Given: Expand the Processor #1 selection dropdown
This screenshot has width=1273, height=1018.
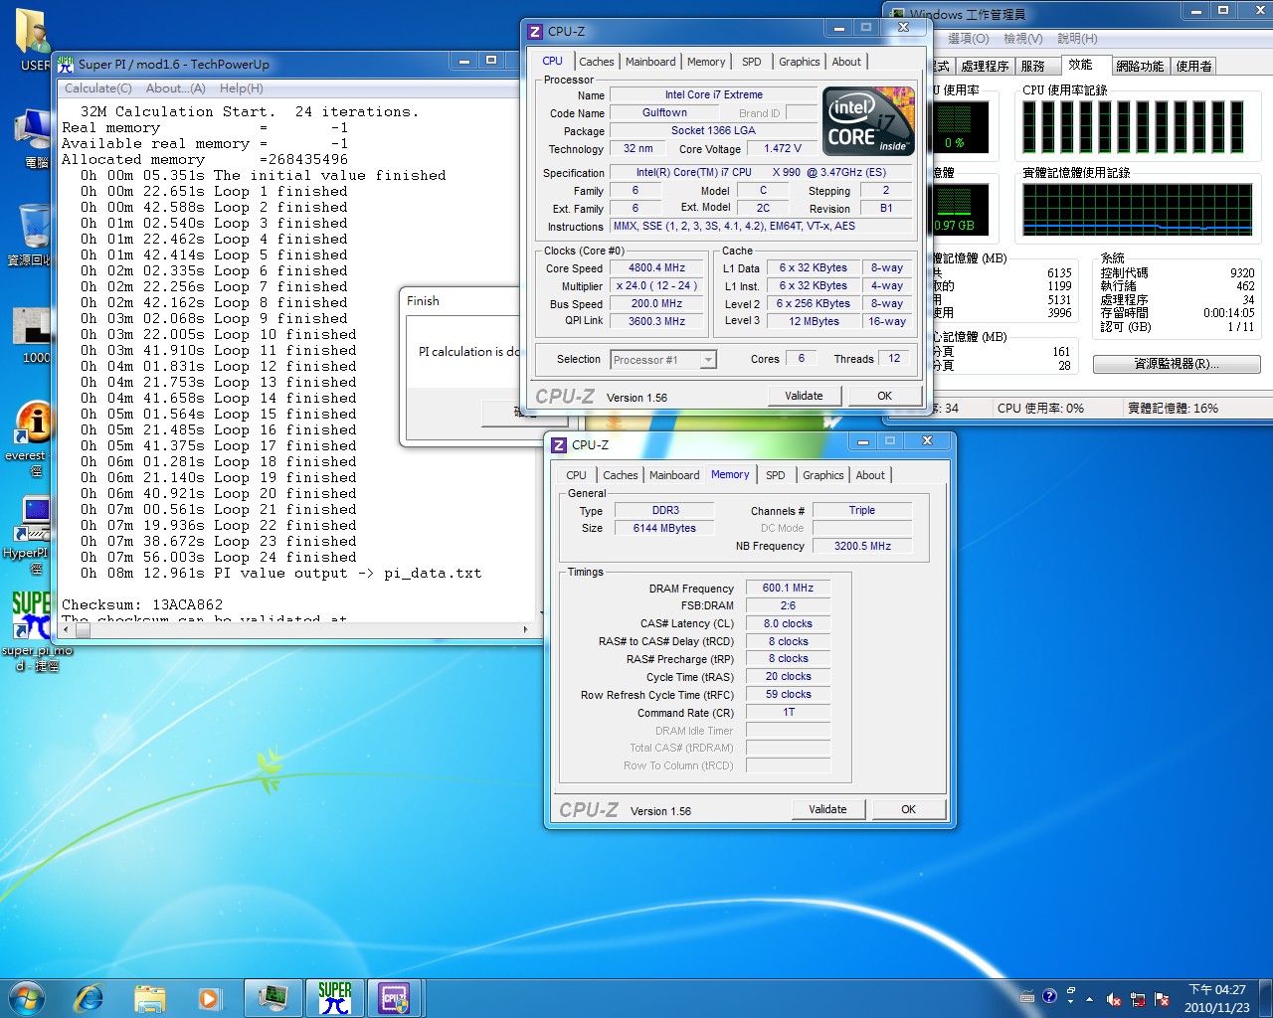Looking at the screenshot, I should click(x=707, y=360).
